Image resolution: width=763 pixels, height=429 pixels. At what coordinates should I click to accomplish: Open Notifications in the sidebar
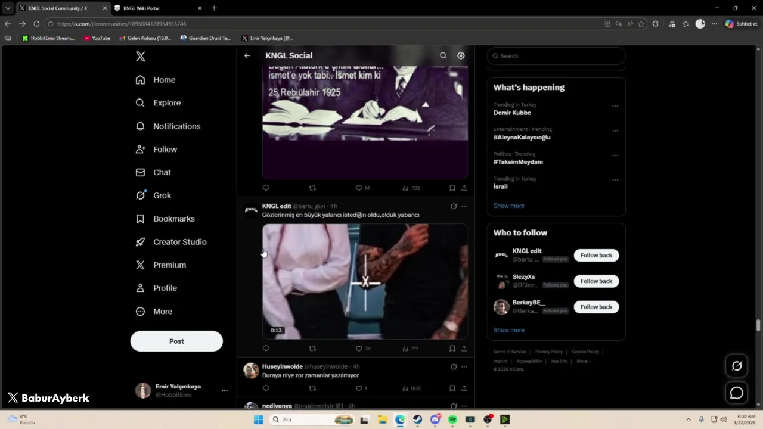[168, 126]
